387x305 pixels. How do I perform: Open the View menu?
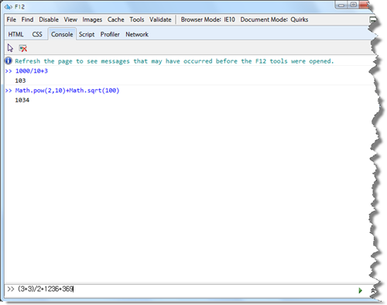[70, 19]
